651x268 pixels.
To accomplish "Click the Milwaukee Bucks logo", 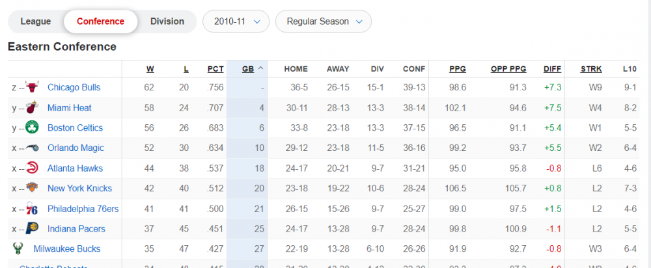I will (18, 248).
